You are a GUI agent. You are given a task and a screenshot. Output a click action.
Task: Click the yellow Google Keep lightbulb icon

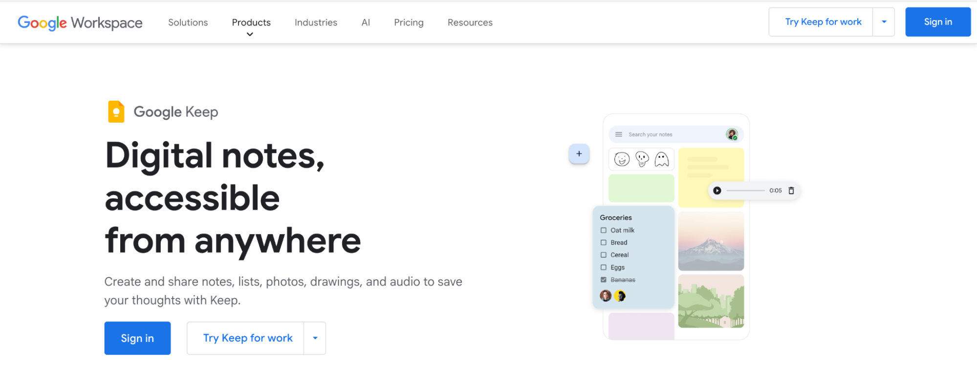tap(116, 111)
